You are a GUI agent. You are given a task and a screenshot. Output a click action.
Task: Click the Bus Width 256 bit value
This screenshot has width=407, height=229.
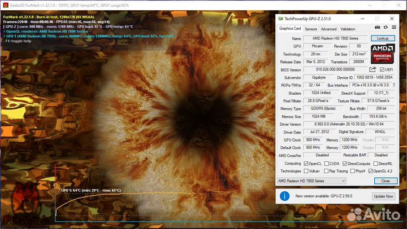(381, 108)
